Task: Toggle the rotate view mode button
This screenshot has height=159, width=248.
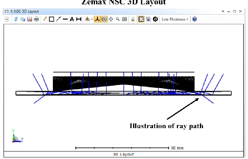Action: [104, 19]
